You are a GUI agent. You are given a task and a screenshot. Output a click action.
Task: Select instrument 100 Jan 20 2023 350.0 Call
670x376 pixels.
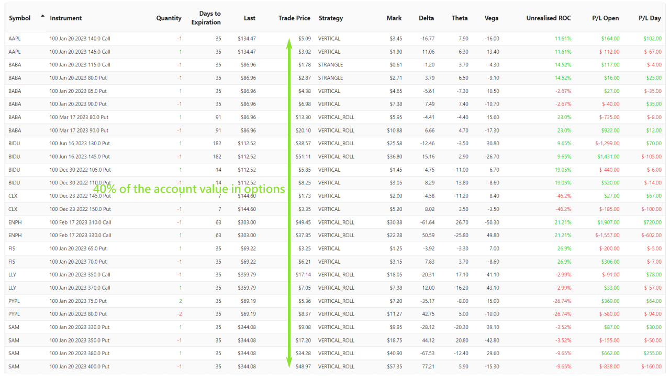click(80, 275)
